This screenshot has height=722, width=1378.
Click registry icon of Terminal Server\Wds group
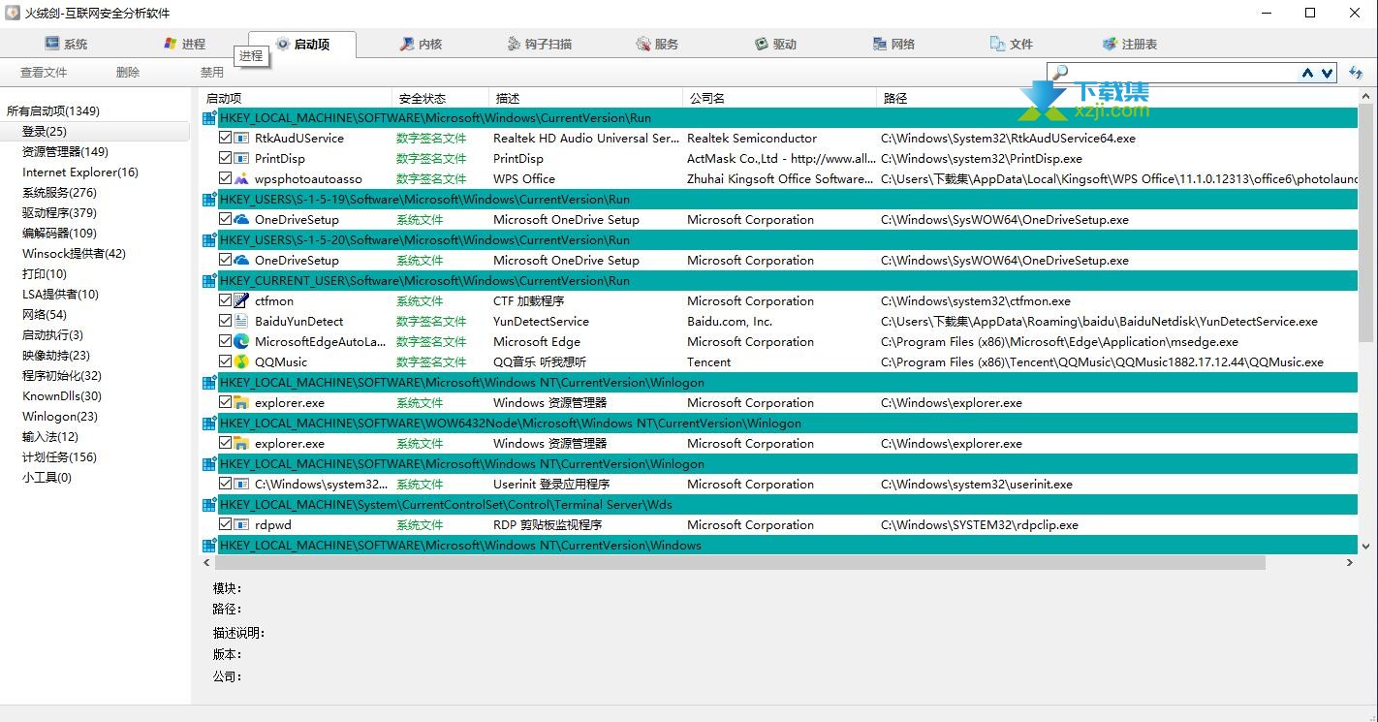[209, 504]
